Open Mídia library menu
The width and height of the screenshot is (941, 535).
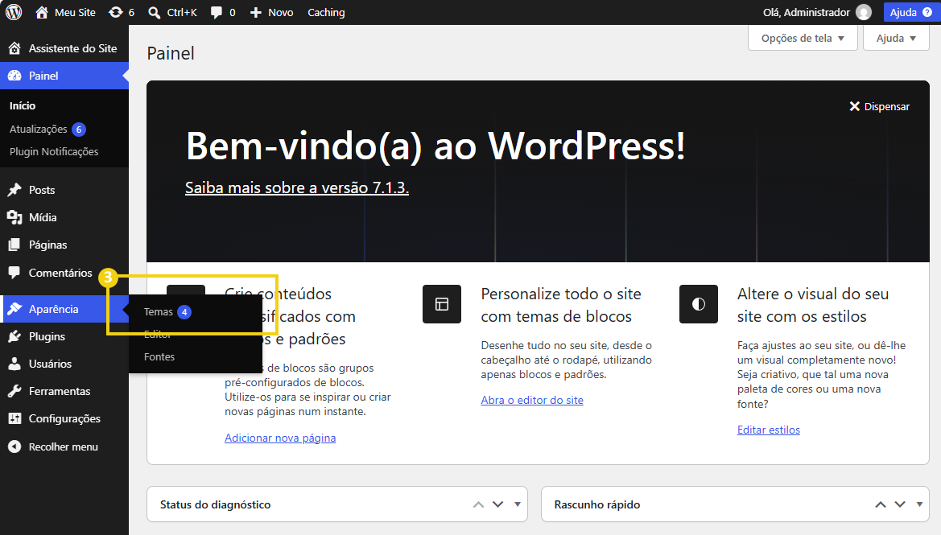click(64, 217)
